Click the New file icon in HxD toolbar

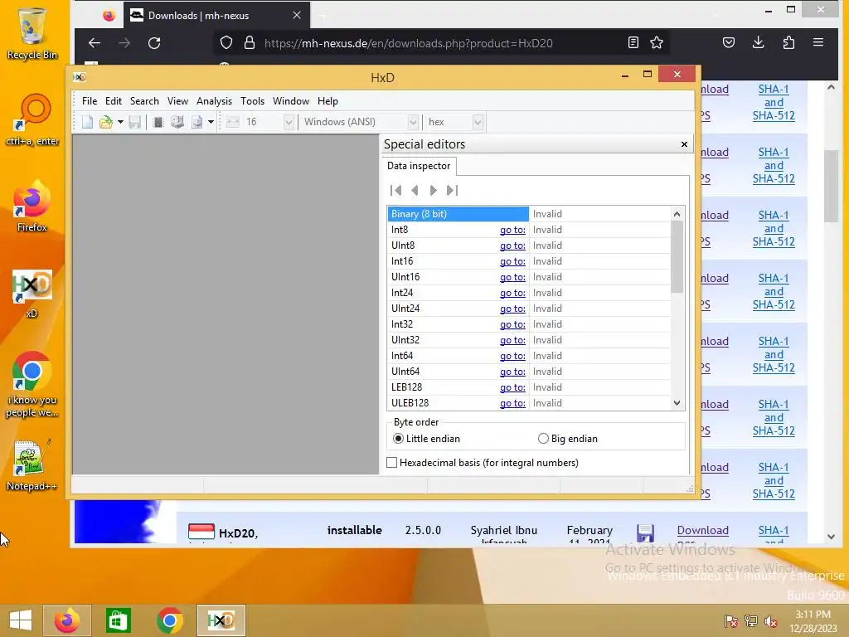pos(87,122)
